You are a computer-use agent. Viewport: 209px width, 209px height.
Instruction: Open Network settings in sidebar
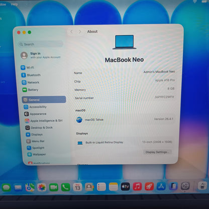pos(31,82)
